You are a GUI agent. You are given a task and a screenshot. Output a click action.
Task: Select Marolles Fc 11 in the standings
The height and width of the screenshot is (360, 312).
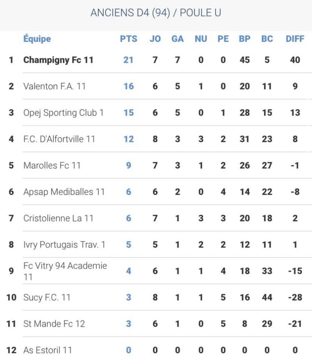pos(52,165)
